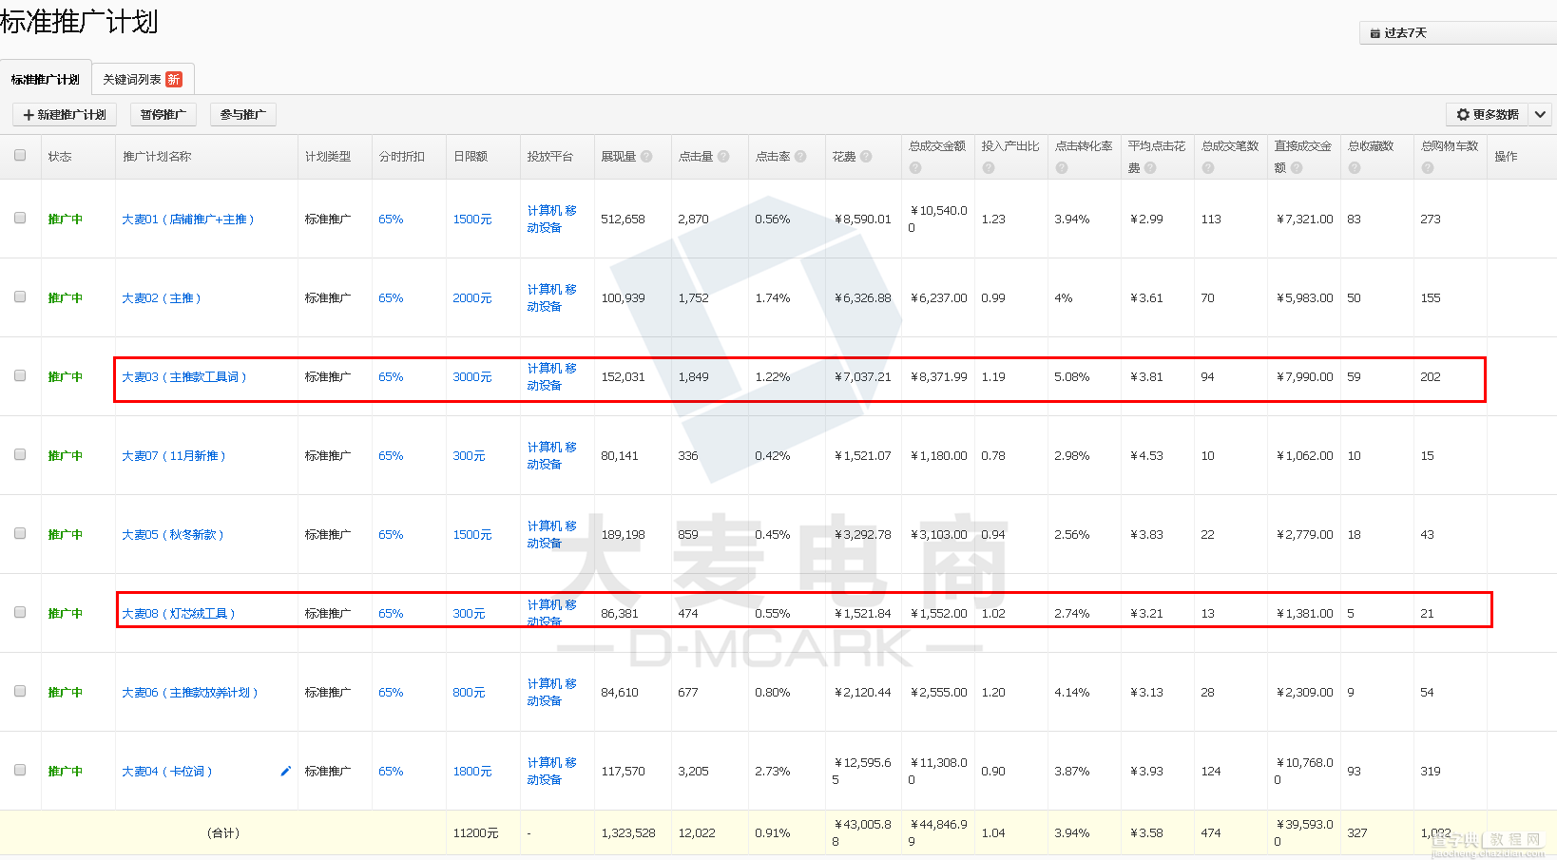Click 新建推广计划 button
This screenshot has height=860, width=1557.
(65, 115)
